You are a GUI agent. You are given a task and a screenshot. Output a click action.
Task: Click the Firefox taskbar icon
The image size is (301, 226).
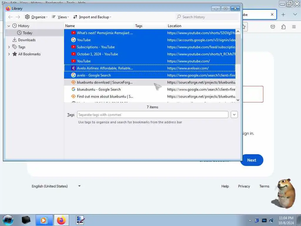pos(61,220)
